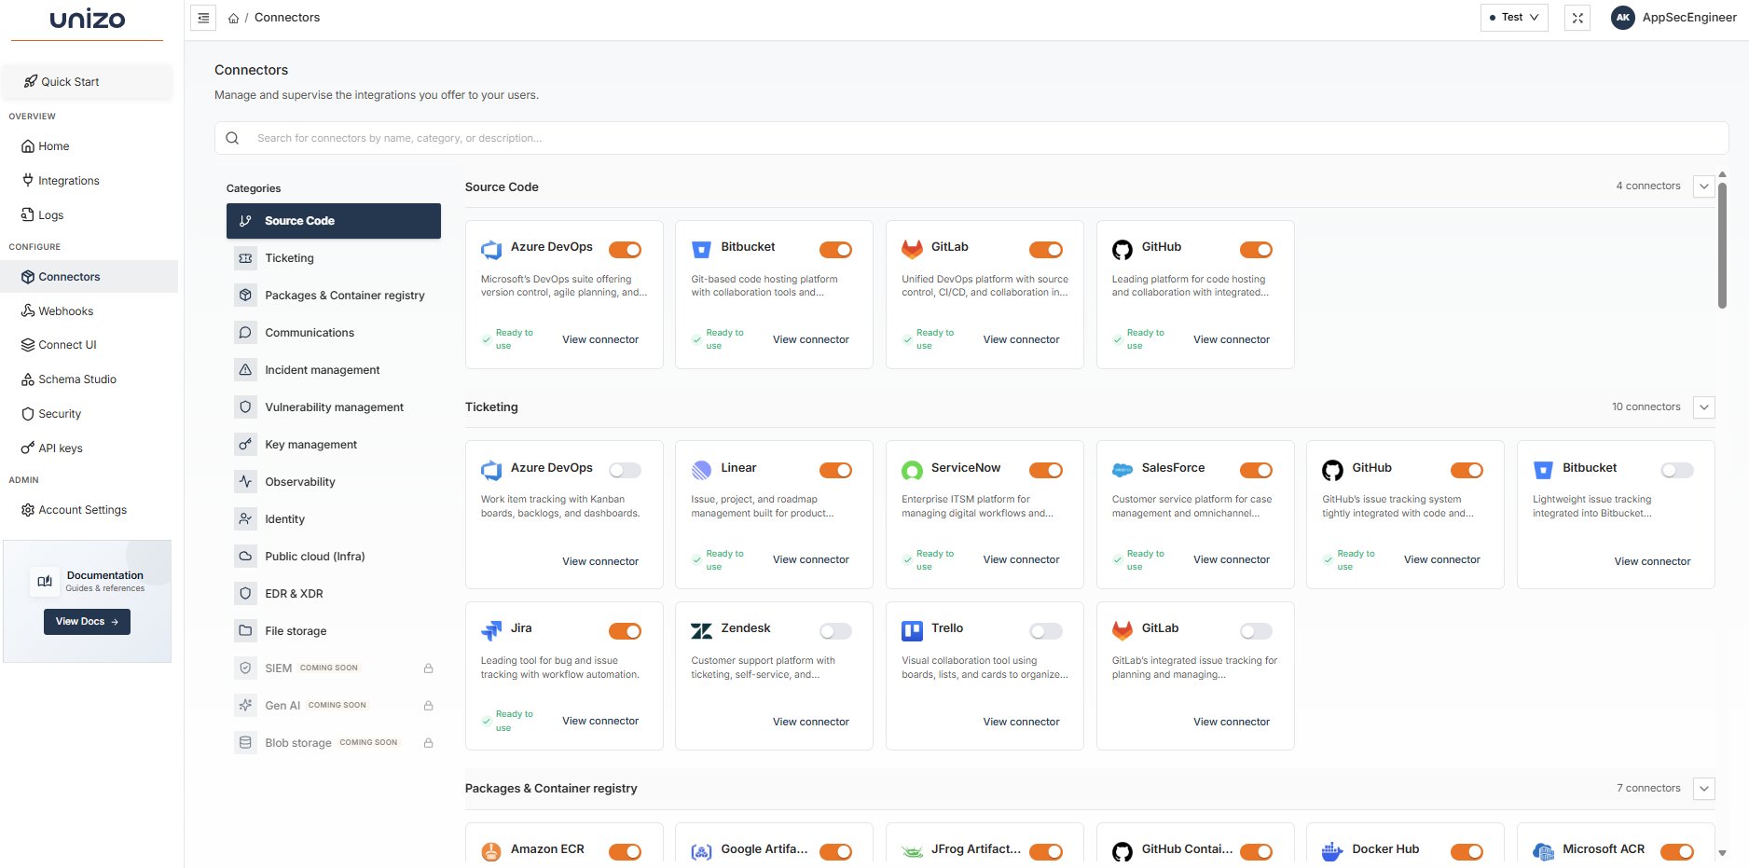Click the Communications chat bubble icon
Viewport: 1749px width, 868px height.
[245, 333]
